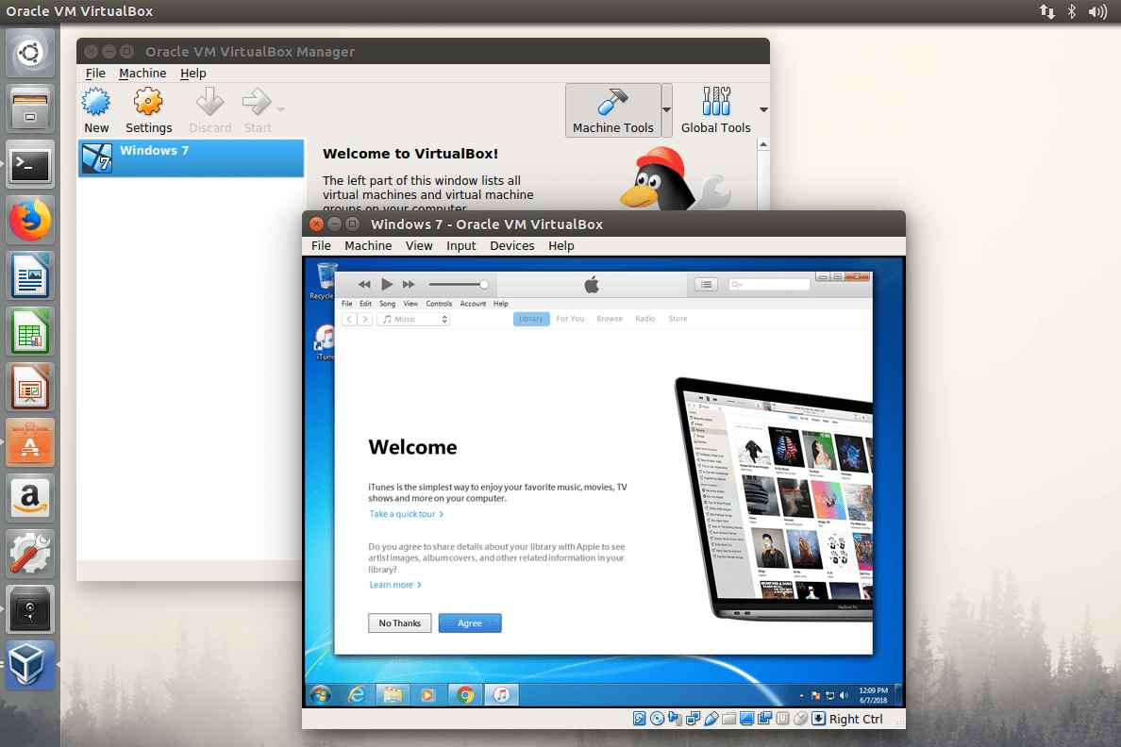Click the iTunes previous track button

pyautogui.click(x=364, y=285)
